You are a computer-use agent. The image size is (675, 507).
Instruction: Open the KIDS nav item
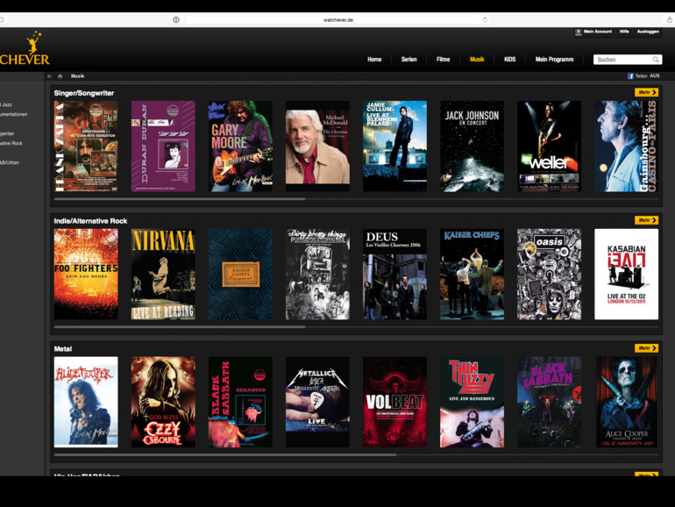click(x=509, y=60)
